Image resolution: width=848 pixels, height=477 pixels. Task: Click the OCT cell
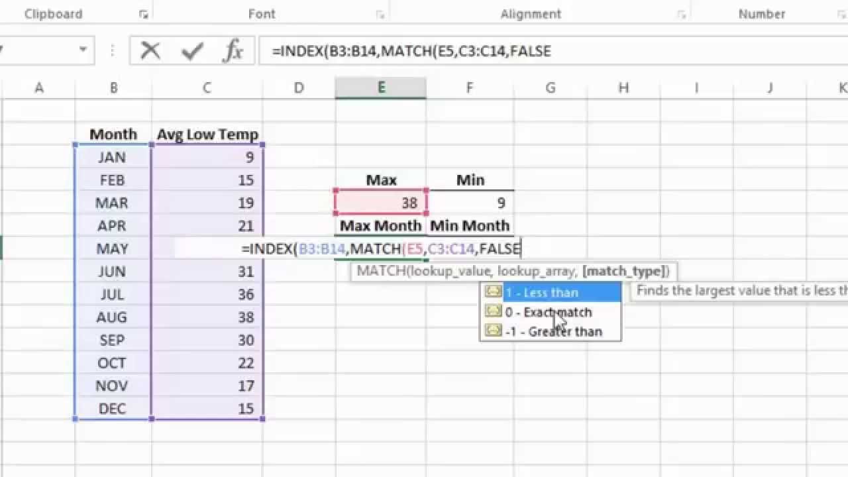pos(113,363)
